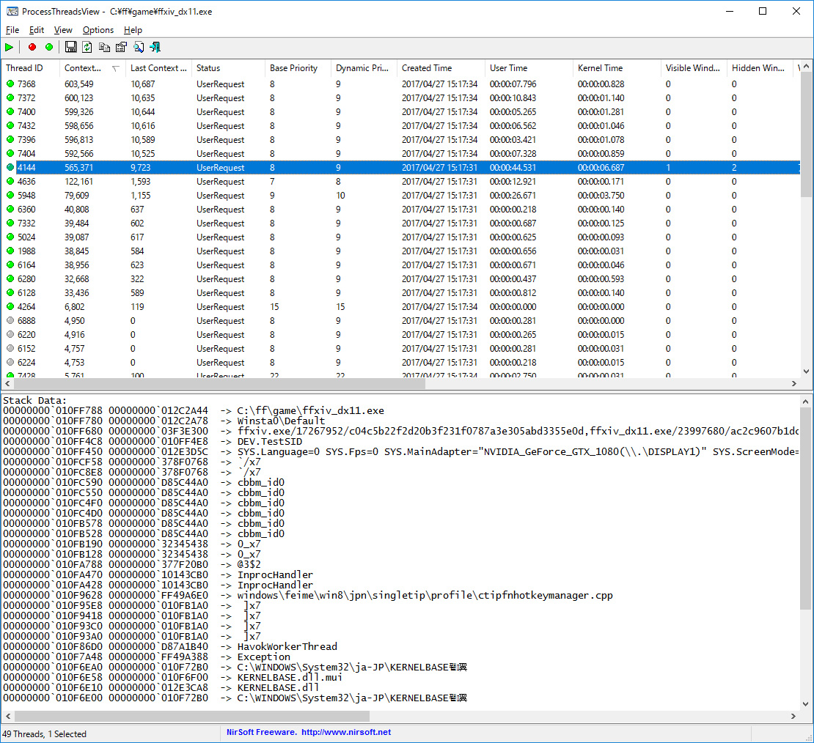814x743 pixels.
Task: Open the Options menu
Action: pyautogui.click(x=98, y=30)
